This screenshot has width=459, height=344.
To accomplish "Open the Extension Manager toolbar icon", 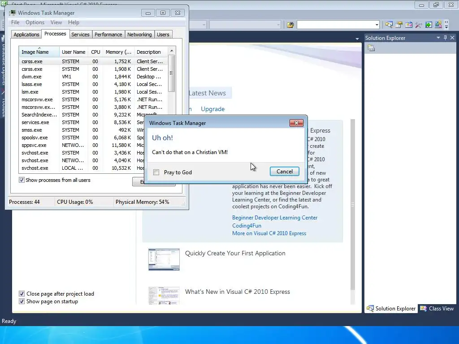I will 438,25.
